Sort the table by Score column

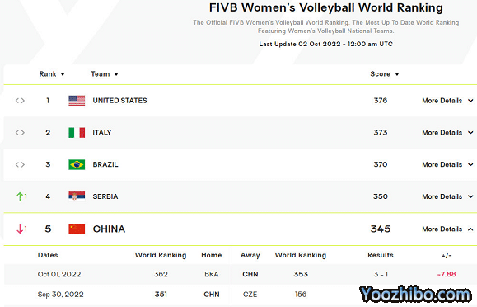384,74
